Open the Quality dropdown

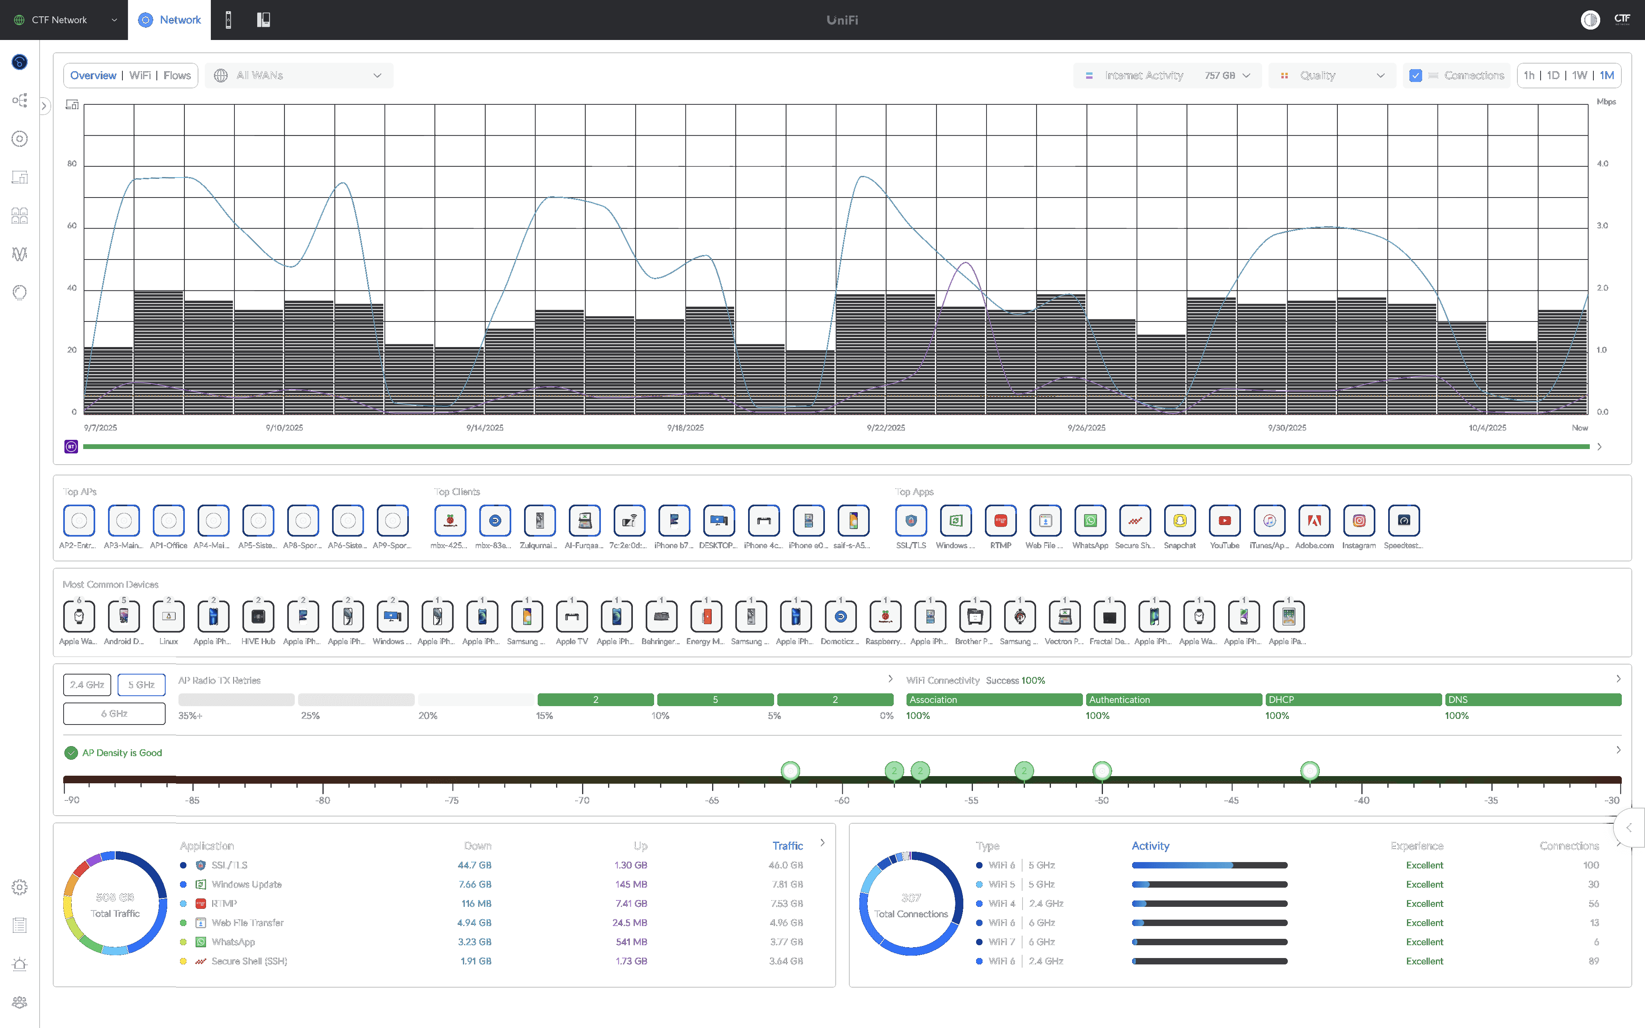coord(1331,76)
